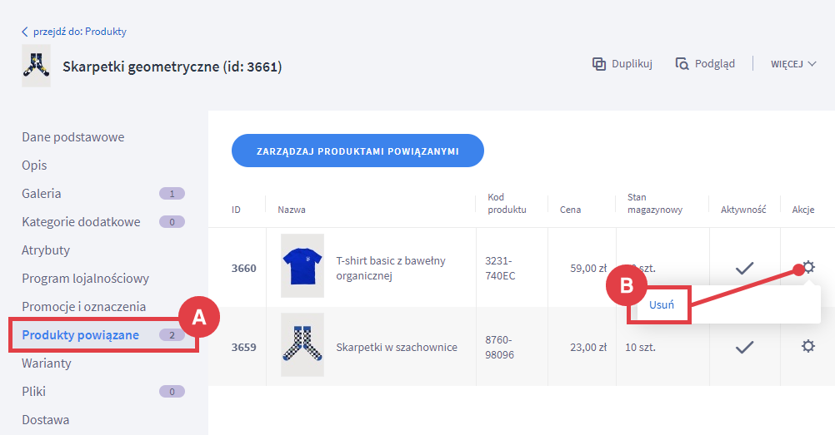Click the Duplikuj copy icon
Image resolution: width=835 pixels, height=435 pixels.
click(598, 64)
